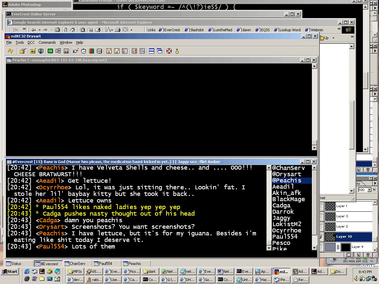Viewport: 379px width, 284px height.
Task: Click the Photoshop opacity 100 field
Action: coord(363,190)
